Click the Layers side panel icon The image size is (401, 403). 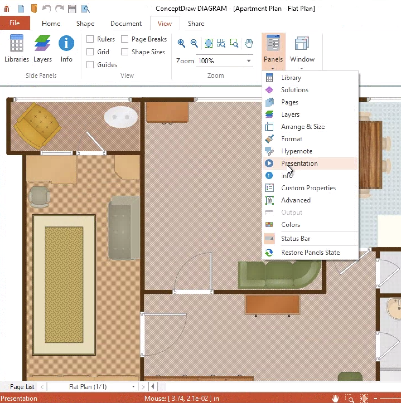[42, 48]
